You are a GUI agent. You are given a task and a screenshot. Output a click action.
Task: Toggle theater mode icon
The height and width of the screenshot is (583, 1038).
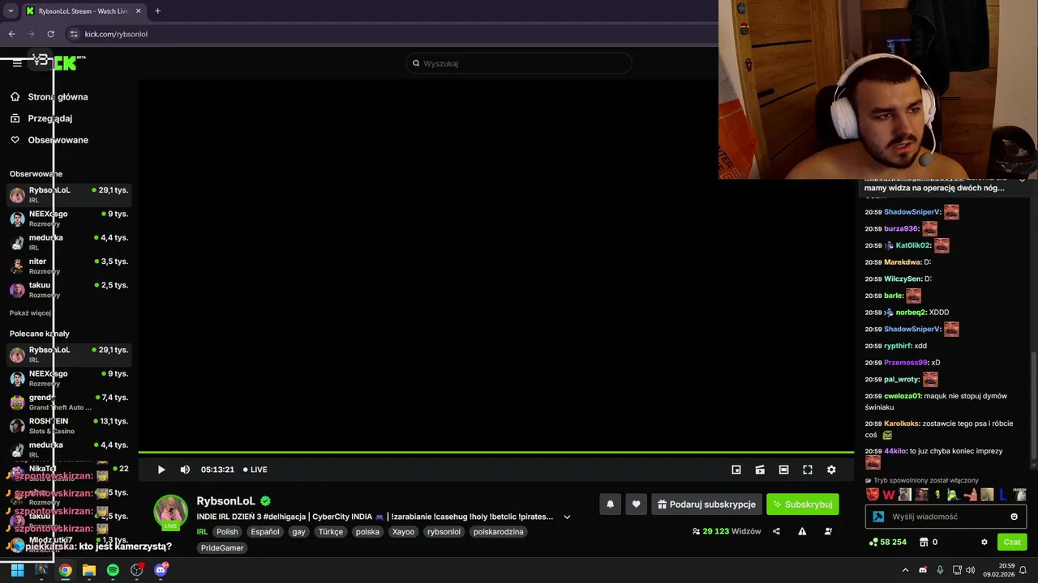[x=783, y=470]
